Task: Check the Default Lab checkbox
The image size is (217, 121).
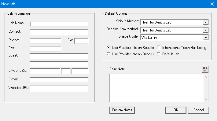Action: [159, 54]
